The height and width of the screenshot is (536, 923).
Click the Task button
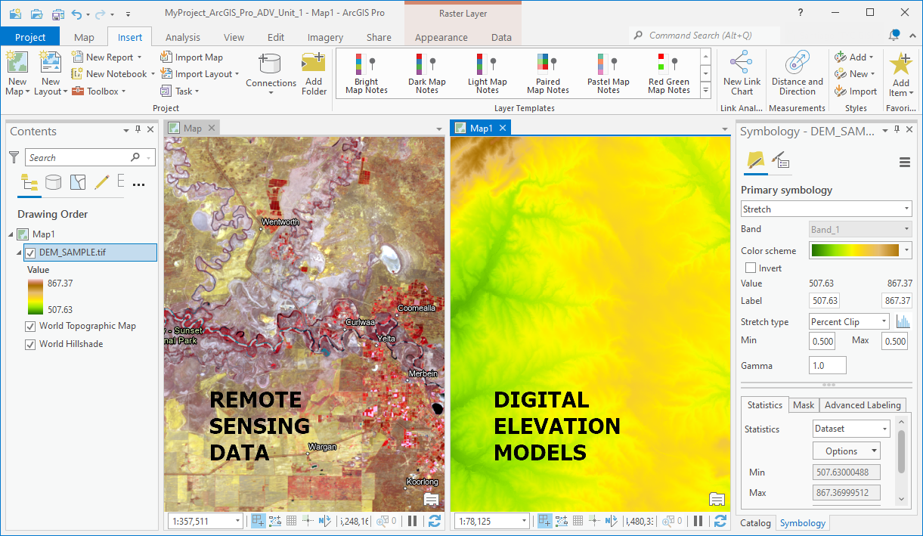pos(179,91)
